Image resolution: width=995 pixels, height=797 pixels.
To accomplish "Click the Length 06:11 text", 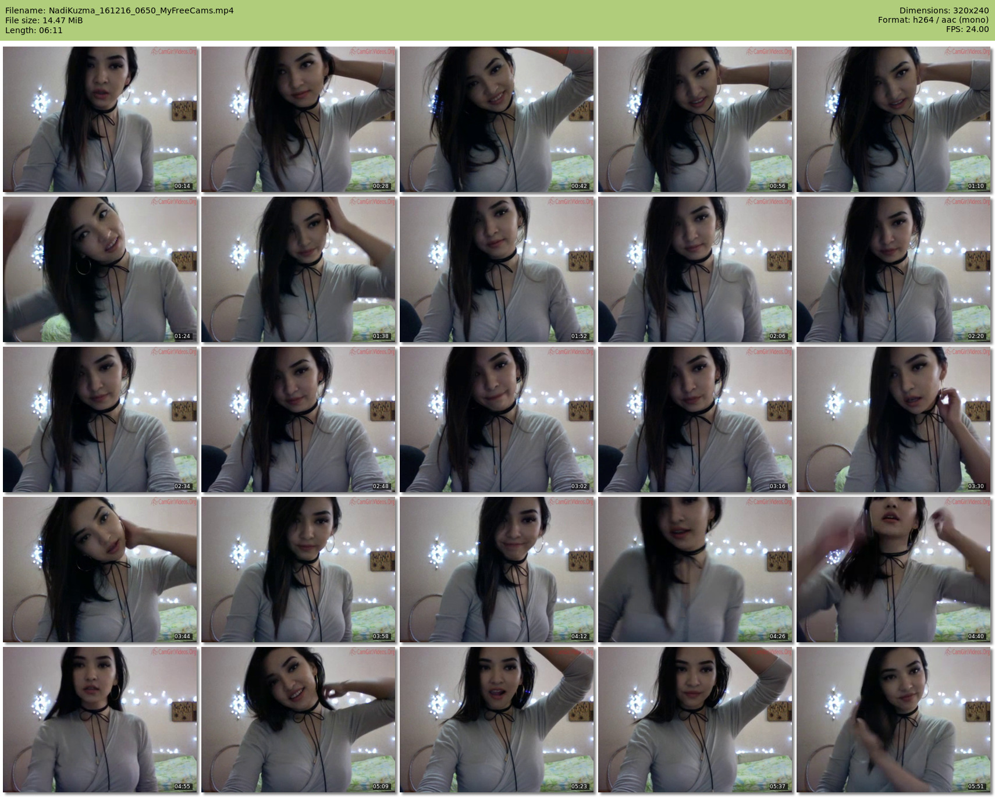I will pos(34,30).
